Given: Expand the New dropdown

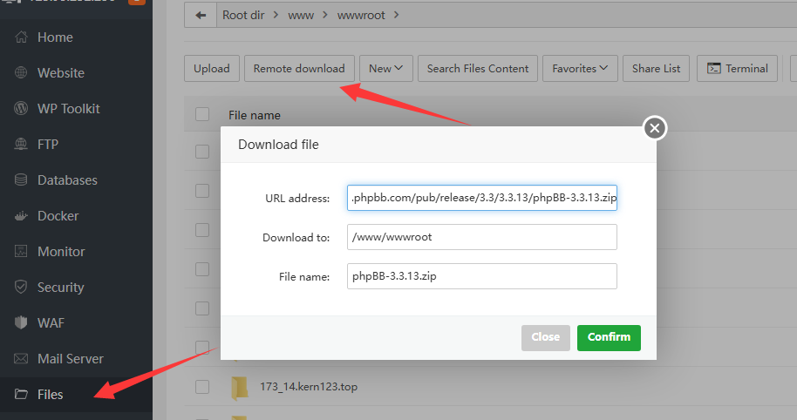Looking at the screenshot, I should pos(385,69).
